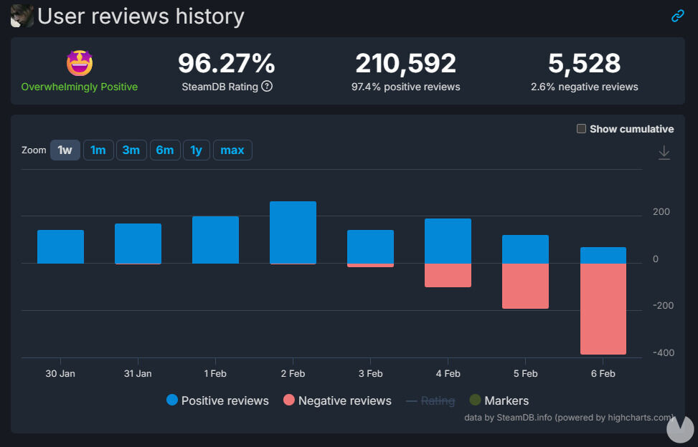Click the 2 Feb positive reviews bar
The width and height of the screenshot is (698, 447).
293,232
